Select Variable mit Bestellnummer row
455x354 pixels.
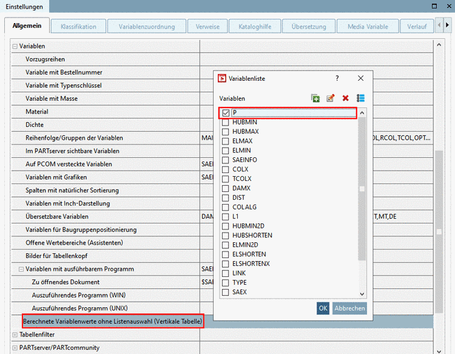[x=222, y=72]
